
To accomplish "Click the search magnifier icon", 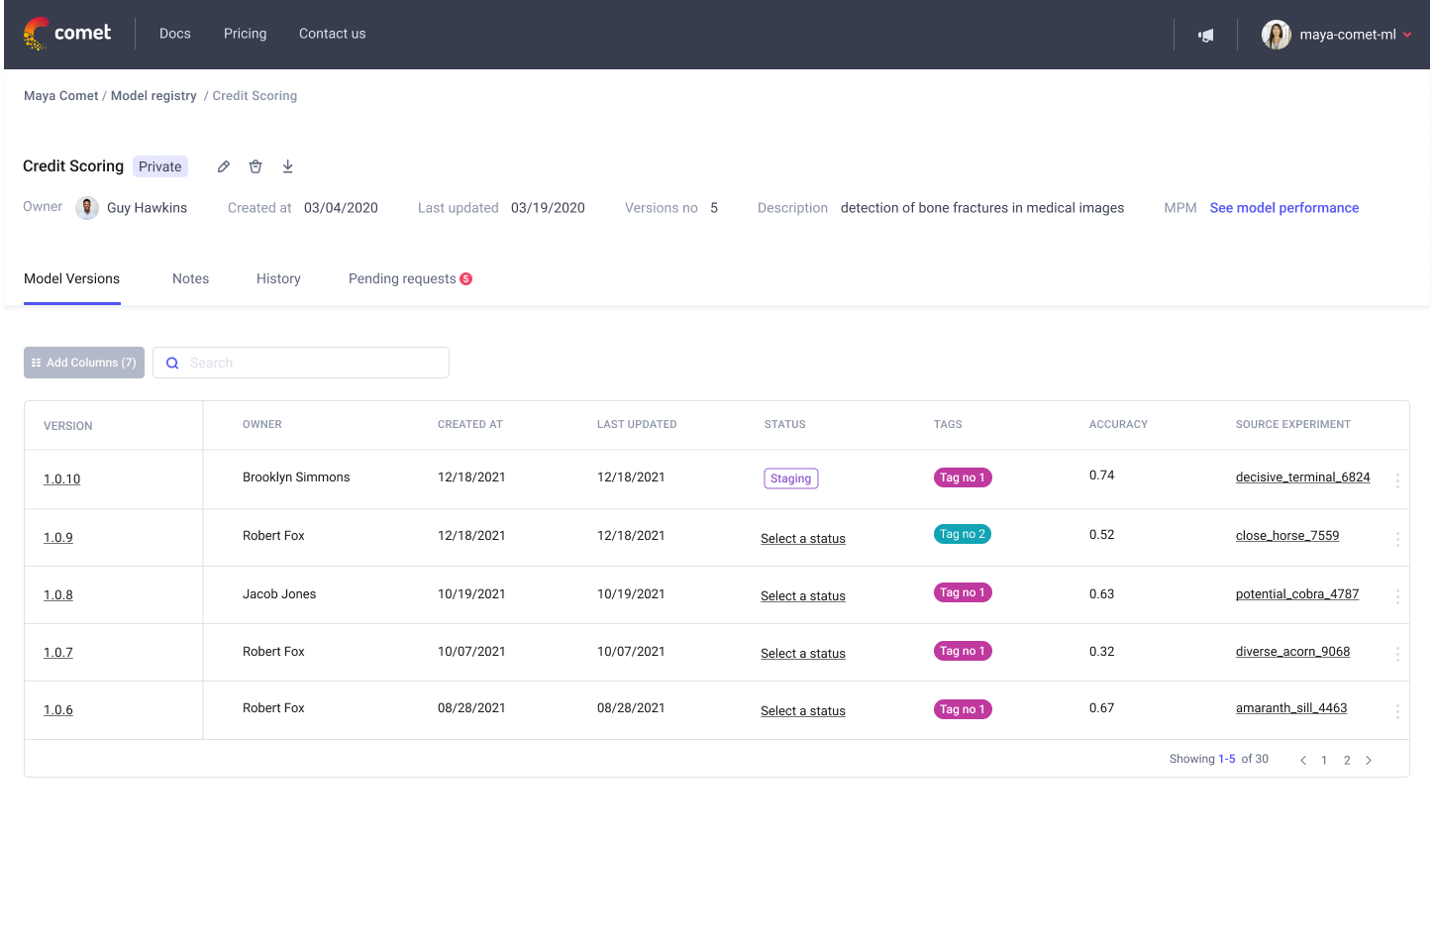I will click(x=172, y=363).
